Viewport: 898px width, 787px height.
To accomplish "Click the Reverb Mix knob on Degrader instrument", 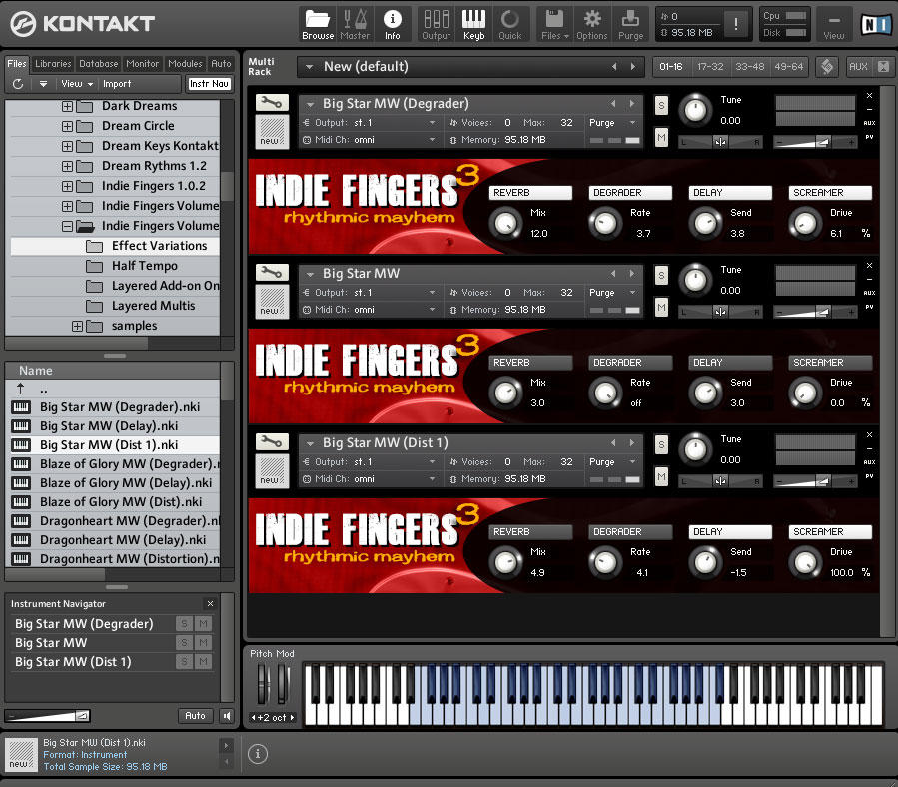I will click(x=506, y=223).
